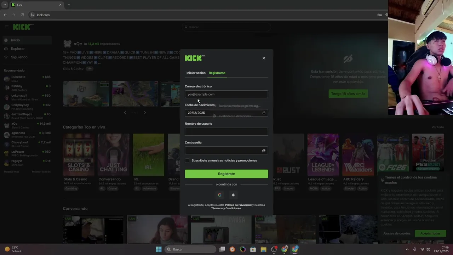453x255 pixels.
Task: Open Classybeef's recommended channel
Action: pyautogui.click(x=27, y=144)
